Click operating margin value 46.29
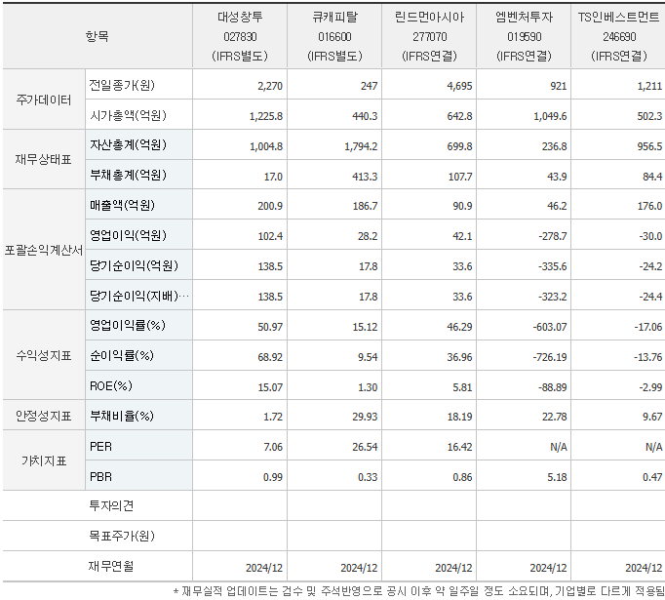 [459, 327]
